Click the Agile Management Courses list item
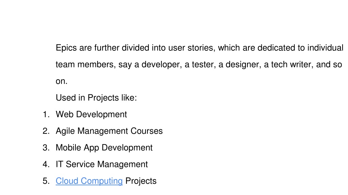The image size is (348, 195). pyautogui.click(x=109, y=131)
